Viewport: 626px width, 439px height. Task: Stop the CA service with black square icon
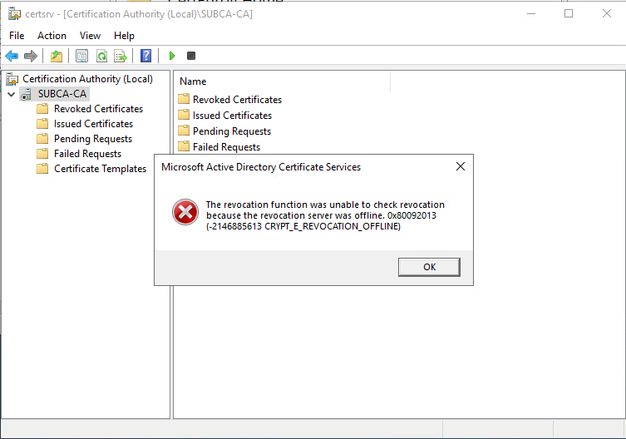point(191,56)
